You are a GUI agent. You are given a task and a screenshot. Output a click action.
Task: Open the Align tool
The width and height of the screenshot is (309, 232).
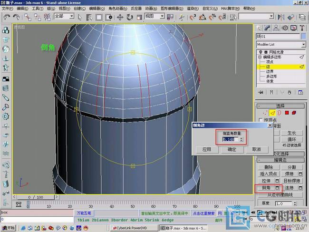click(290, 17)
